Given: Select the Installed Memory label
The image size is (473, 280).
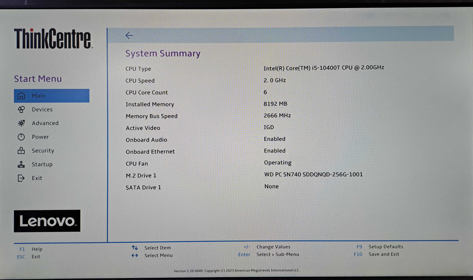Looking at the screenshot, I should tap(150, 104).
